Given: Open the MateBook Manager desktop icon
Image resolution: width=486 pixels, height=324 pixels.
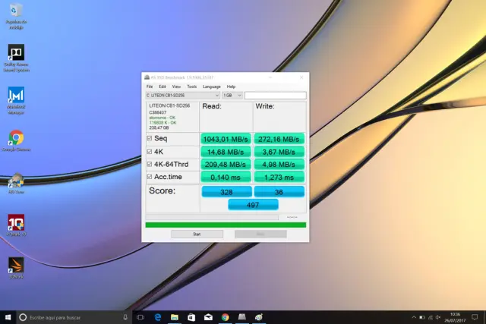Looking at the screenshot, I should coord(16,96).
